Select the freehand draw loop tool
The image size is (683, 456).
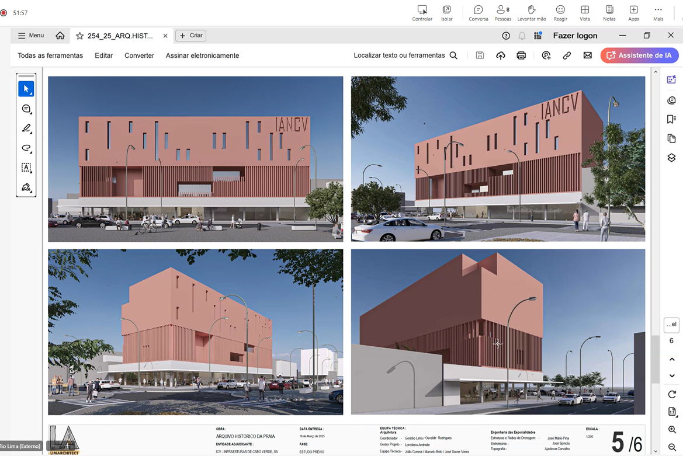[x=26, y=148]
